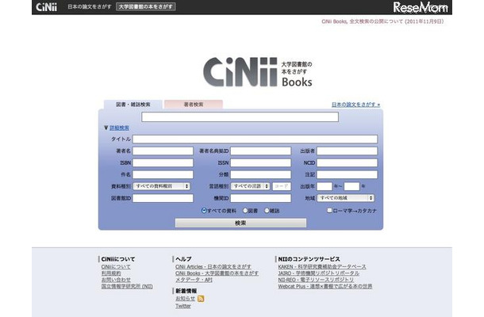Open the メタデータ・API link
484x317 pixels.
point(194,280)
